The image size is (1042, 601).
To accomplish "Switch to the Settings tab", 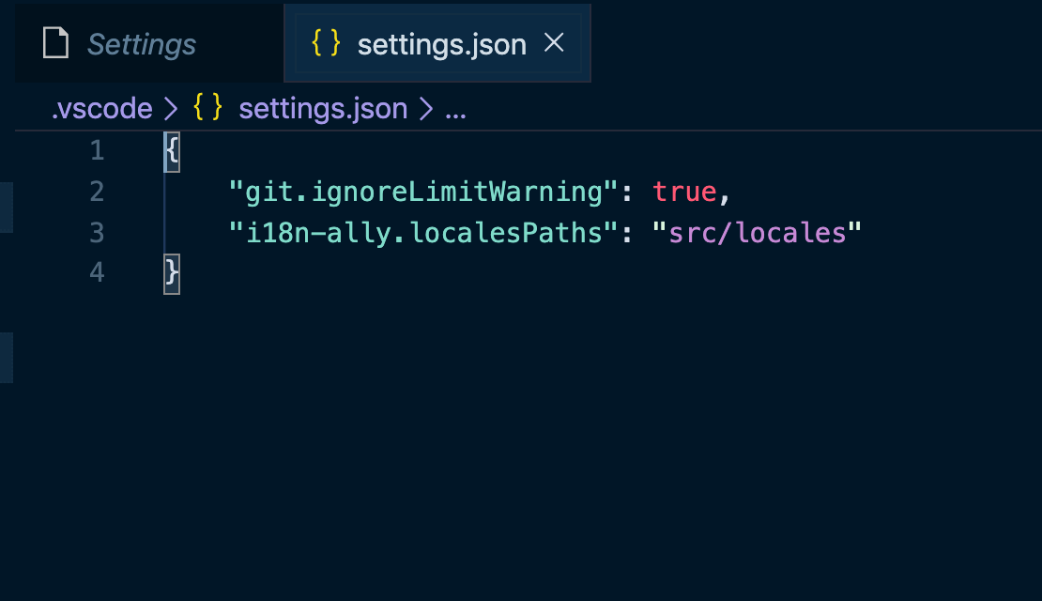I will point(141,43).
